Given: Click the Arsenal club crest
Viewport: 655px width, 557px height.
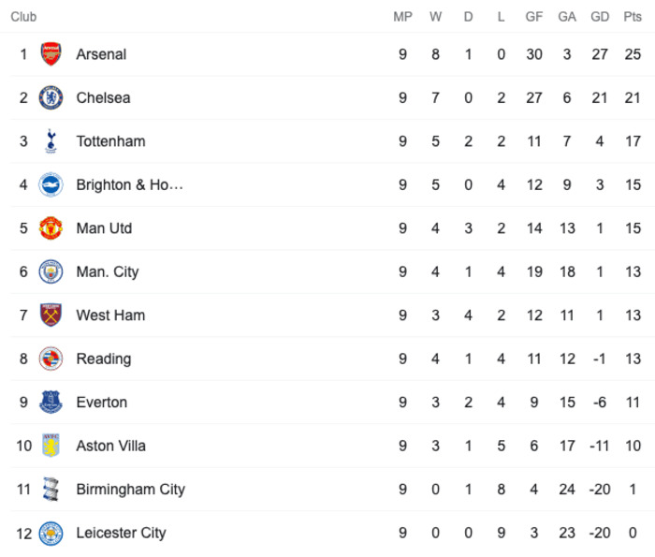Looking at the screenshot, I should [x=51, y=54].
